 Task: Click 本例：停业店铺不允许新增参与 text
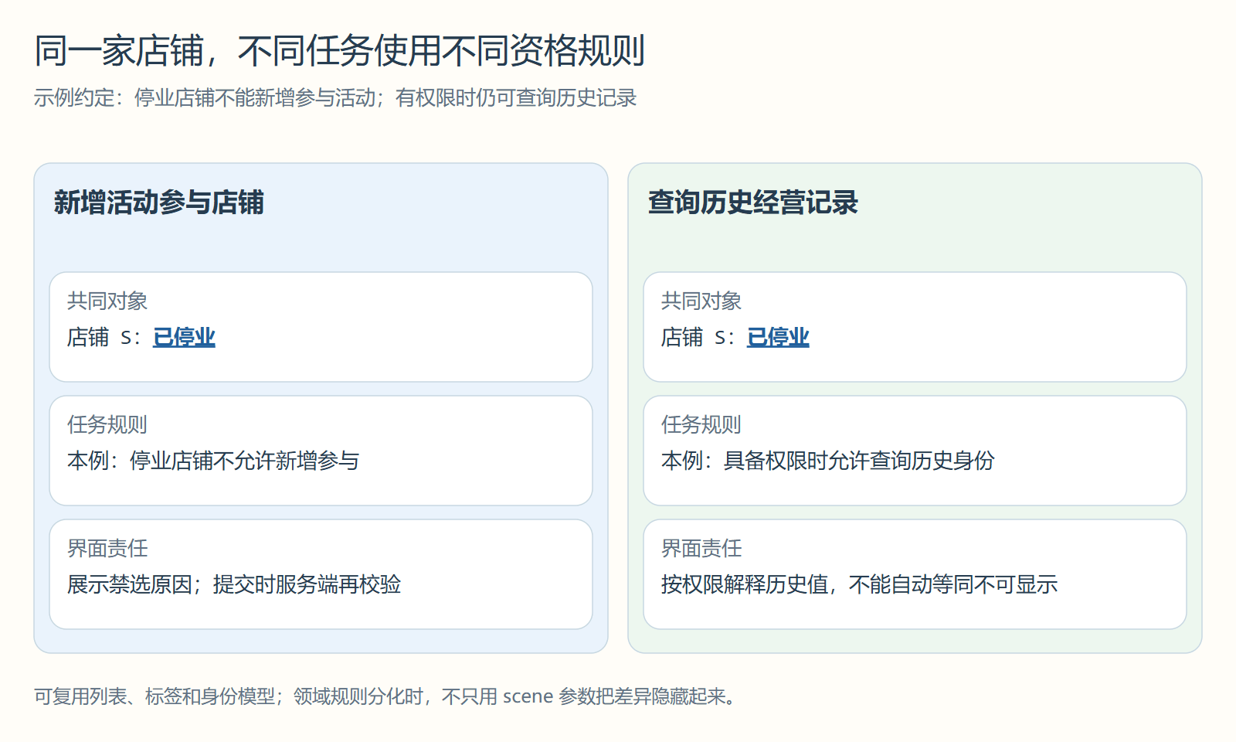point(213,461)
